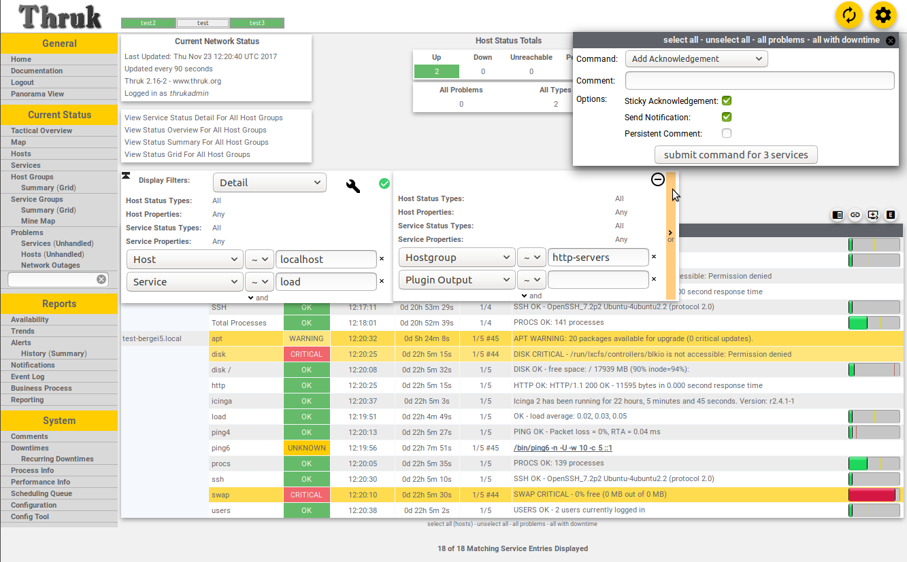Click the yellow refresh page icon
This screenshot has width=907, height=562.
[x=849, y=15]
